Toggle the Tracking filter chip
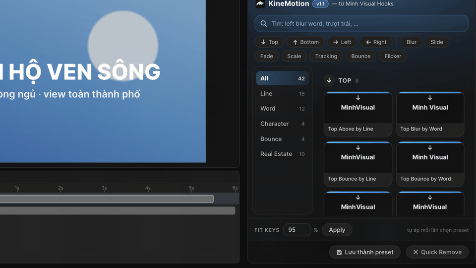Image resolution: width=476 pixels, height=268 pixels. [326, 56]
